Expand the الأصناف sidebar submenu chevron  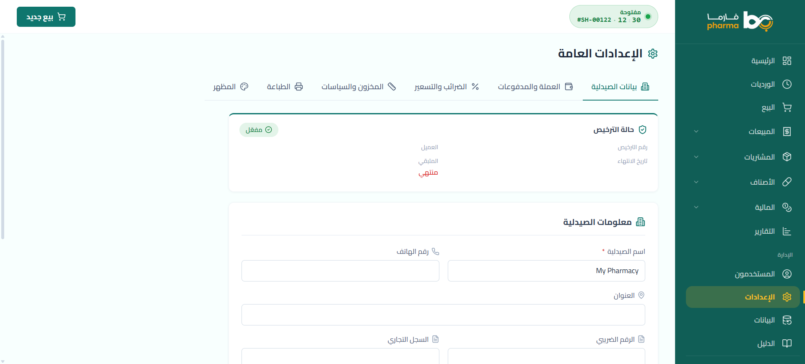[696, 182]
